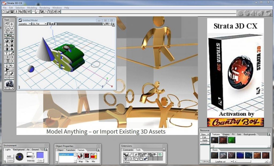Click the Paste clipboard toolbar icon
The image size is (274, 166).
(25, 11)
